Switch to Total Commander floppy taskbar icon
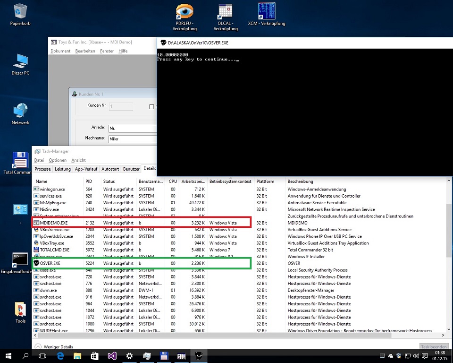This screenshot has height=363, width=453. tap(164, 356)
